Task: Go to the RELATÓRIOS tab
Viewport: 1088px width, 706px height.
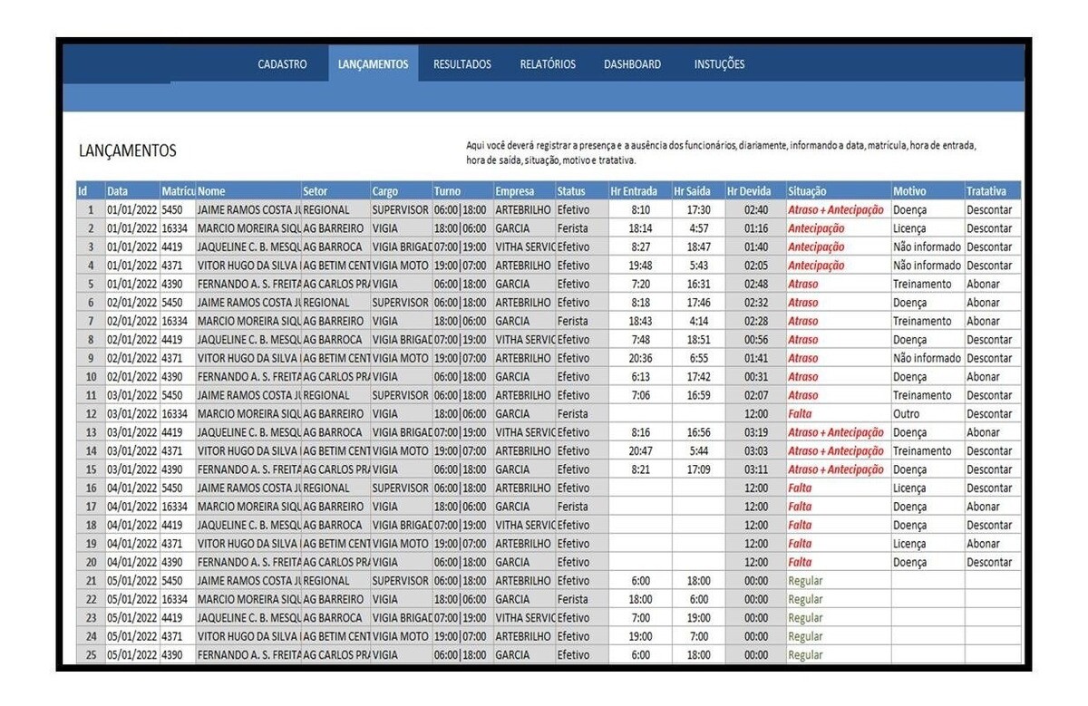Action: [547, 64]
